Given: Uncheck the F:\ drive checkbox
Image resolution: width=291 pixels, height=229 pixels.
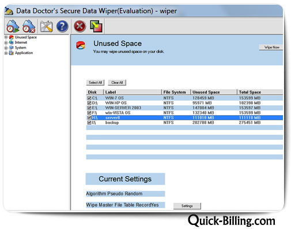Looking at the screenshot, I should pos(89,113).
